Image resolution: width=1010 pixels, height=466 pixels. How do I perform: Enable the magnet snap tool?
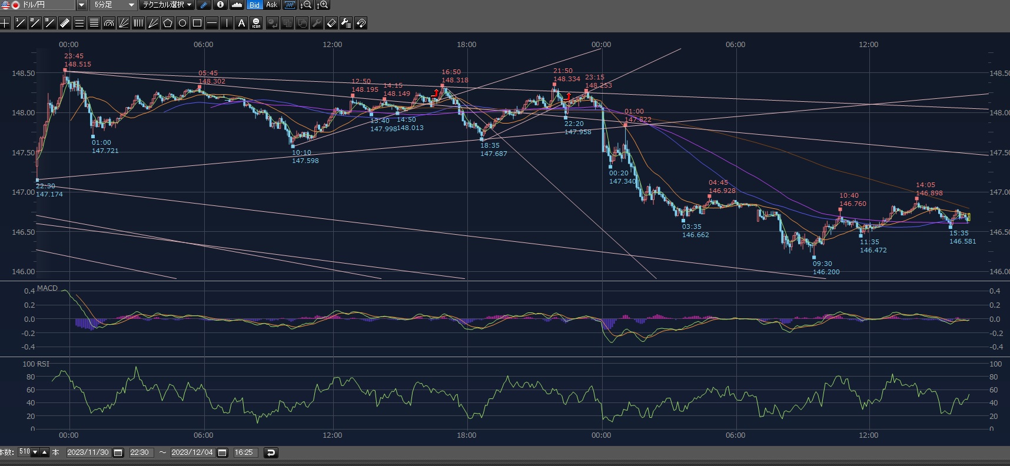tap(361, 23)
